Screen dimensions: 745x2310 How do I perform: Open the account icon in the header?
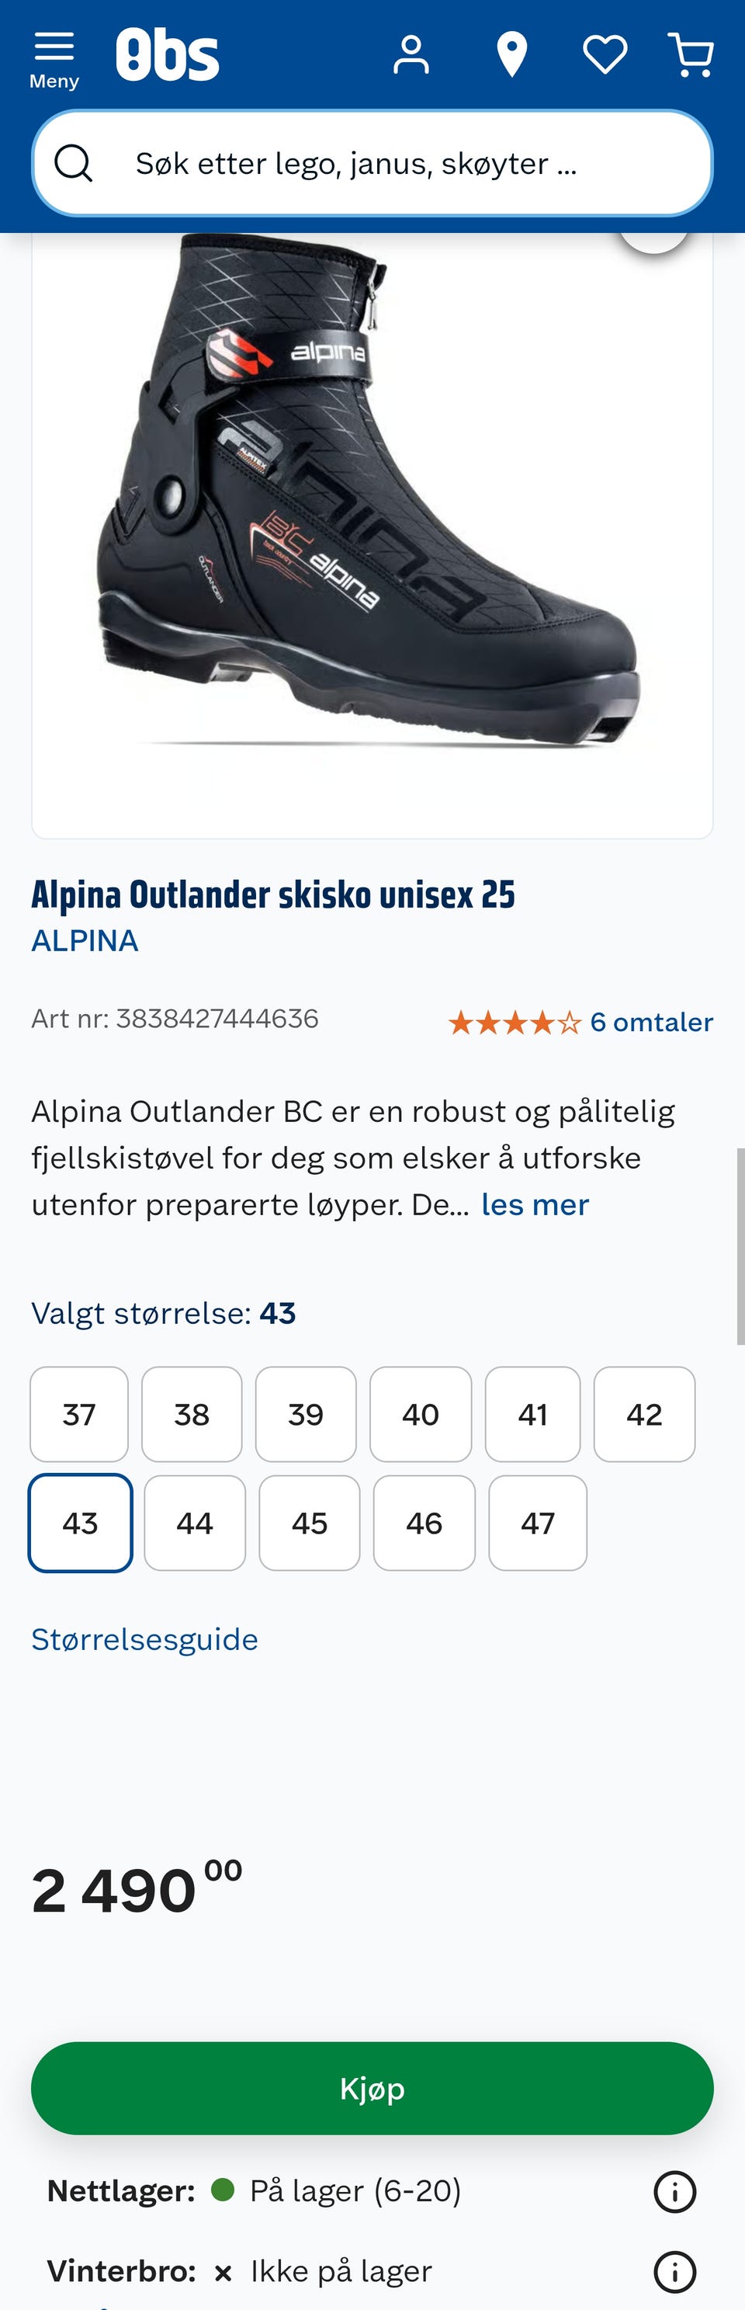tap(411, 54)
